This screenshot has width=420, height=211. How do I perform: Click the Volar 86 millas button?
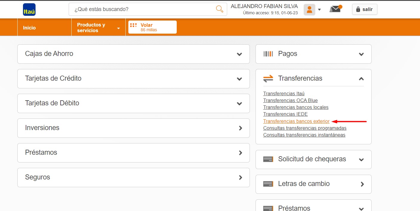click(152, 27)
